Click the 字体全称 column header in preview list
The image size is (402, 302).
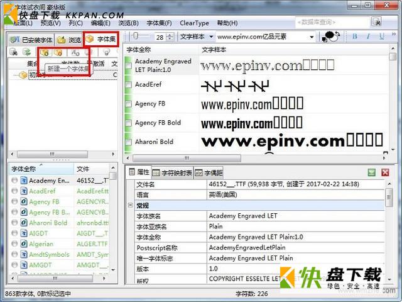(162, 50)
